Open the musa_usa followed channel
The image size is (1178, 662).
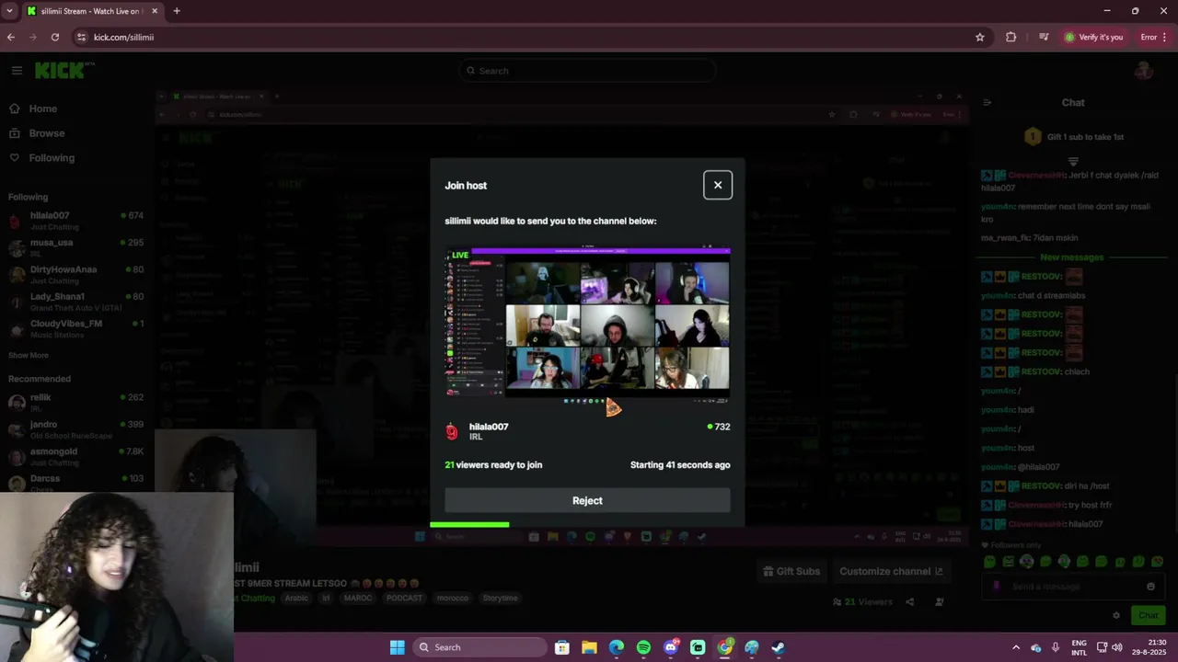tap(75, 247)
